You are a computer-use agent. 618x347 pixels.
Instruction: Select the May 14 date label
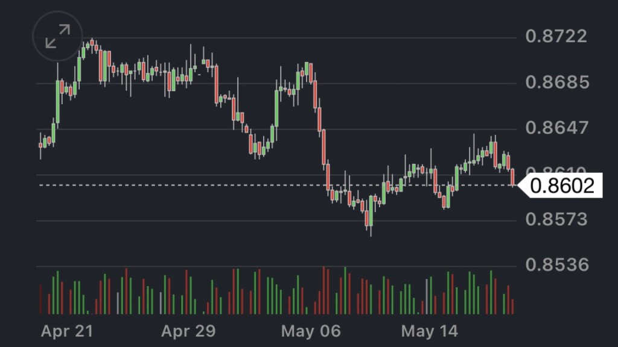click(x=430, y=331)
